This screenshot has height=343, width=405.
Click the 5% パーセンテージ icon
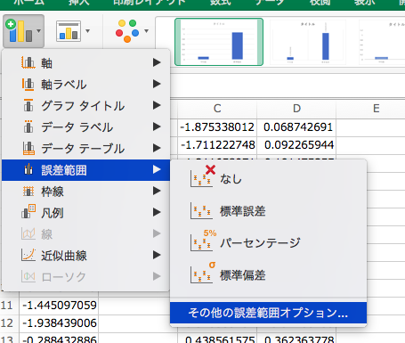click(x=203, y=241)
